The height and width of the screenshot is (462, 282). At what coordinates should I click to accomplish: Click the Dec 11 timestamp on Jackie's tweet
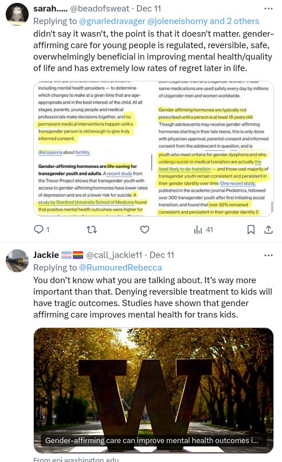coord(162,255)
